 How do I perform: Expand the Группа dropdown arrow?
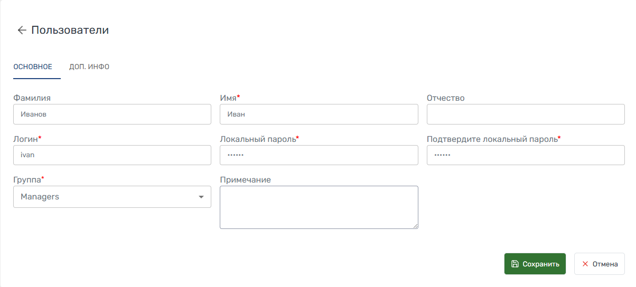point(201,197)
